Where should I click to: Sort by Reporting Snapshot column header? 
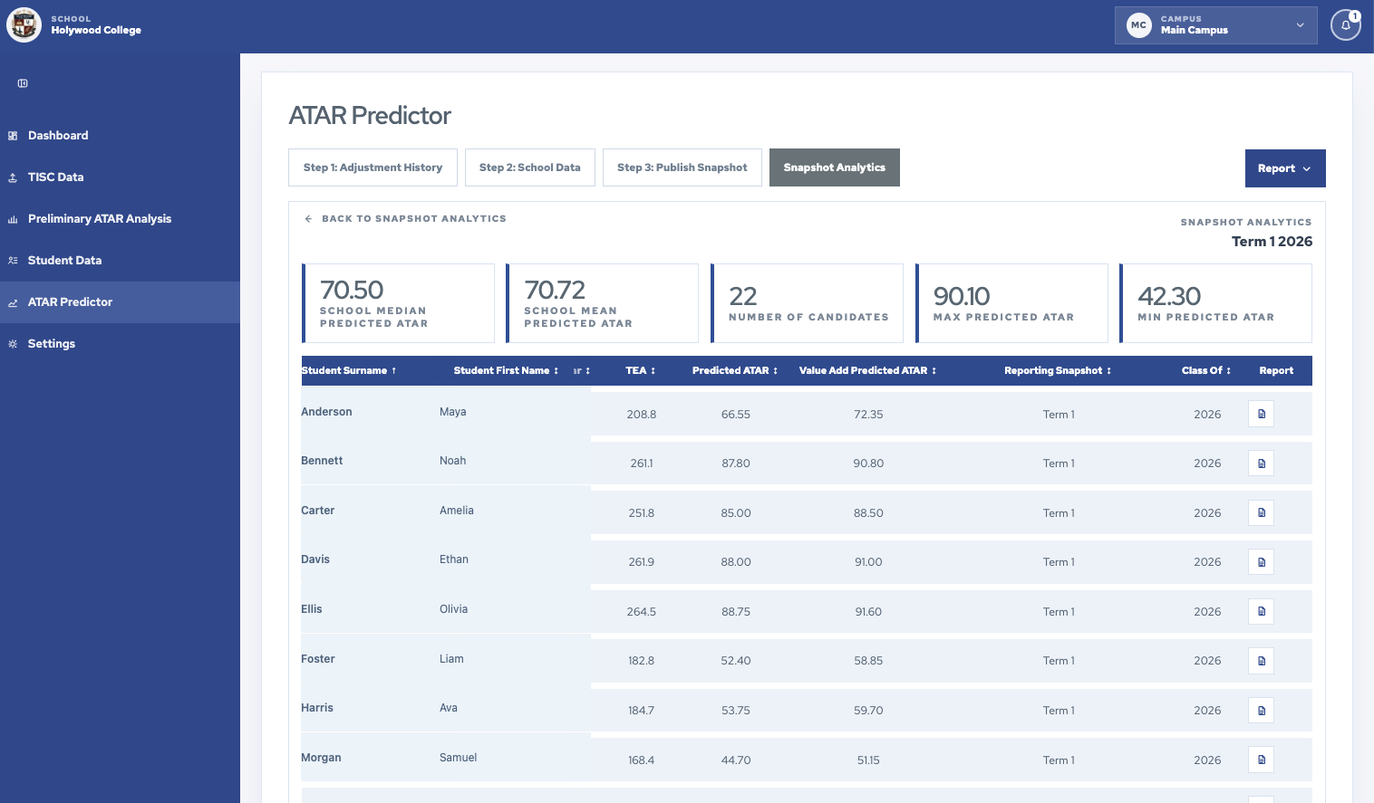coord(1058,370)
